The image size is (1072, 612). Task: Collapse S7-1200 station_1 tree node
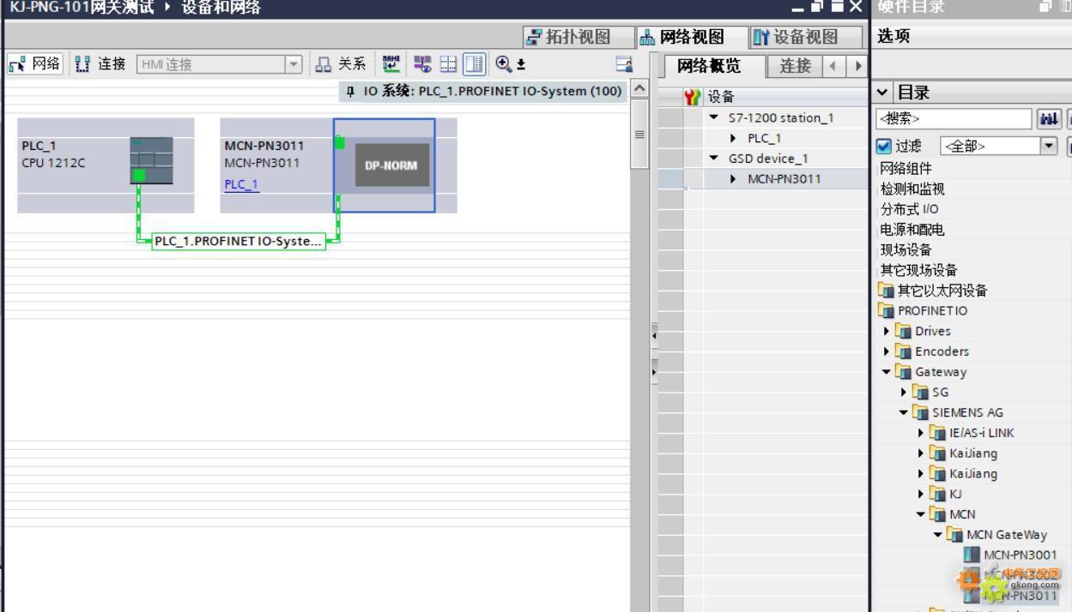[x=715, y=117]
